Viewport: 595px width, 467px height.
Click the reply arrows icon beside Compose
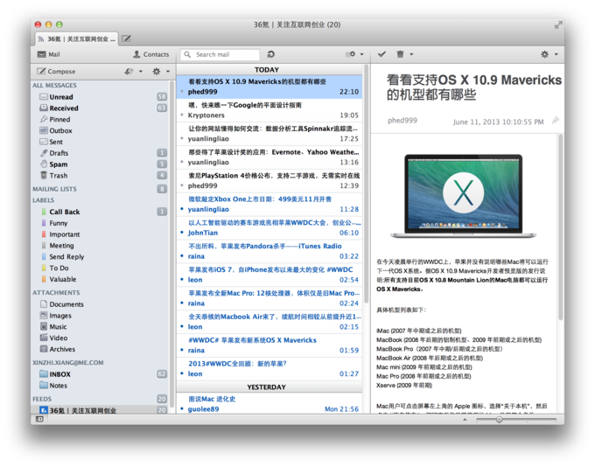click(x=129, y=72)
